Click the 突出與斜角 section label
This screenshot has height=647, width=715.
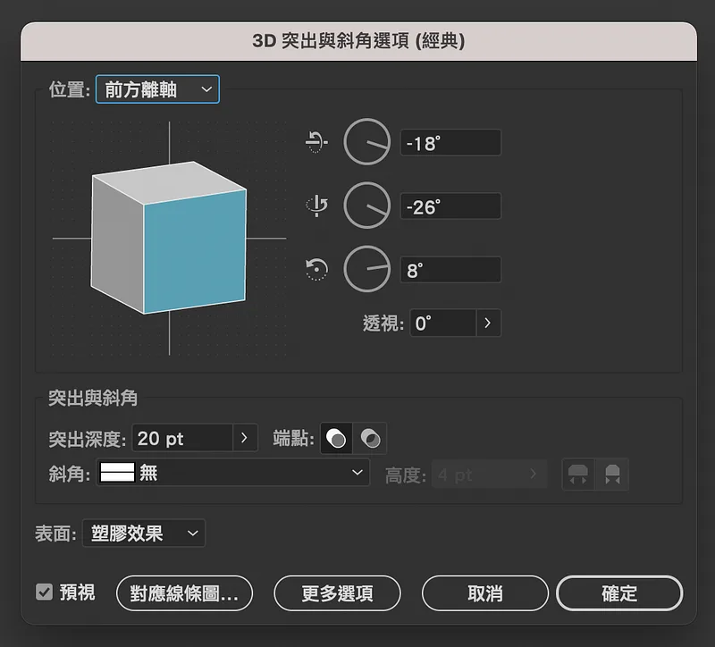point(93,398)
